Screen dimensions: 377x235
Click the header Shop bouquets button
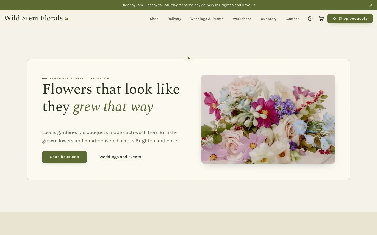click(x=350, y=19)
